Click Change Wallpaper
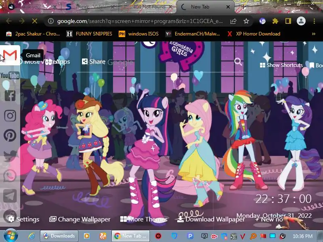 pos(80,219)
